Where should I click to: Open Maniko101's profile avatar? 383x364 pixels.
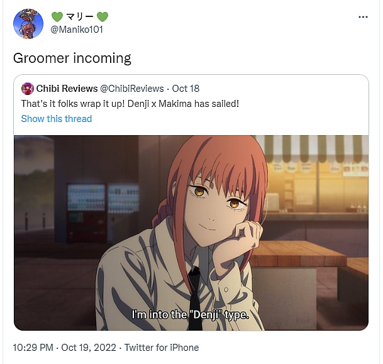point(28,24)
